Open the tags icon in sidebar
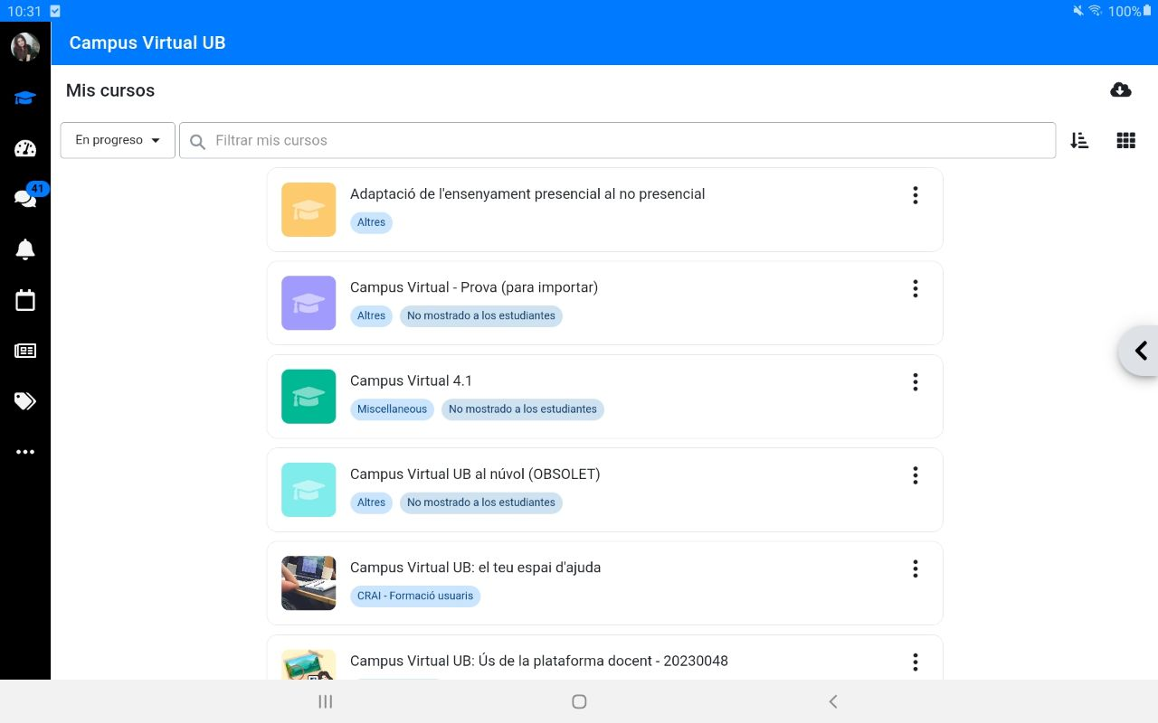This screenshot has width=1158, height=723. pyautogui.click(x=25, y=401)
